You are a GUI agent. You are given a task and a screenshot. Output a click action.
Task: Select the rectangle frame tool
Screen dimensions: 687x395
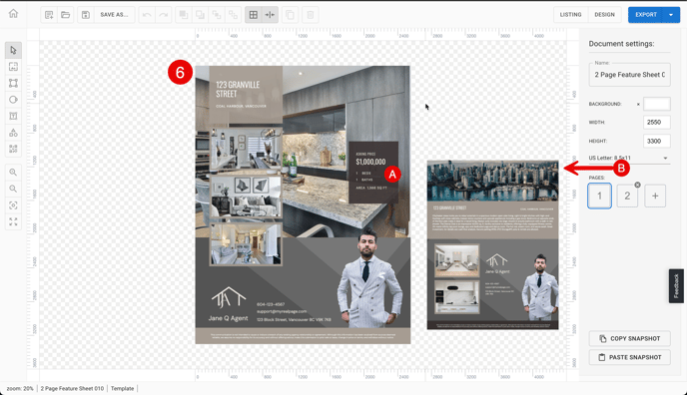click(13, 83)
